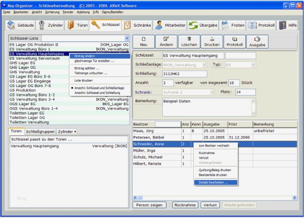304x218 pixels.
Task: Click the bottom Rücknahme button
Action: [x=185, y=205]
